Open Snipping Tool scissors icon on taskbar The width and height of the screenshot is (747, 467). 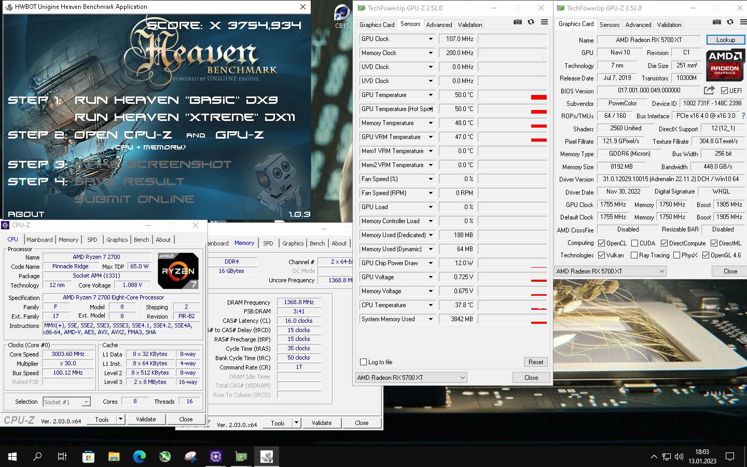click(x=190, y=457)
